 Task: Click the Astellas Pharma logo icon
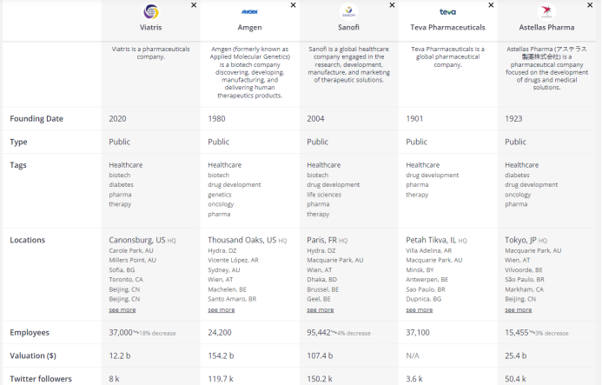click(546, 12)
